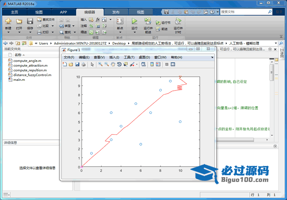The height and width of the screenshot is (200, 287).
Task: Open the 新建 dropdown arrow
Action: click(8, 32)
